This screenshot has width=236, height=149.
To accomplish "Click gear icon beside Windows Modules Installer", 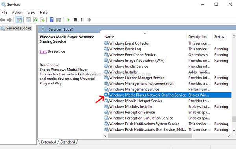I will (x=106, y=106).
